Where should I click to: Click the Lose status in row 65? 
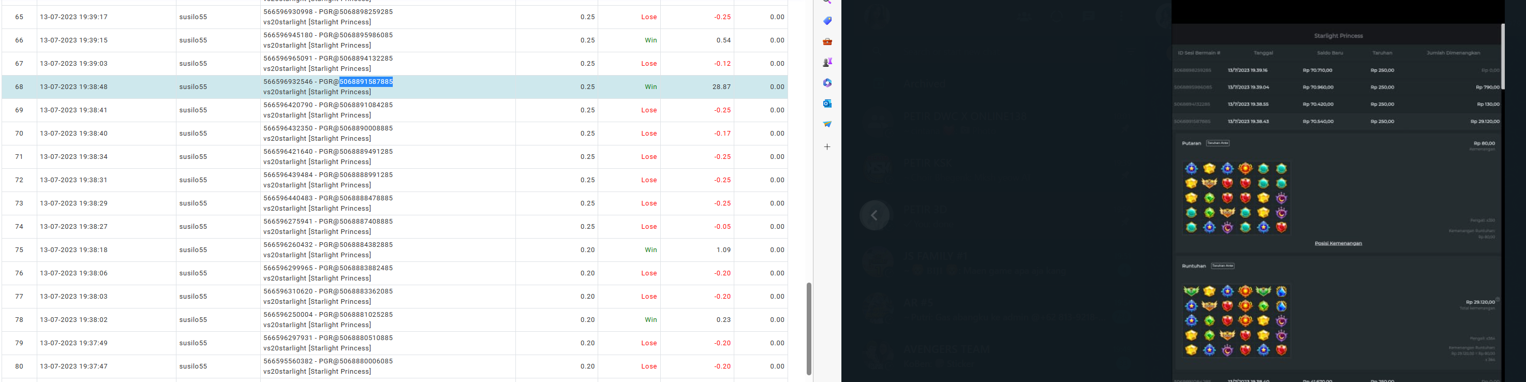click(649, 17)
